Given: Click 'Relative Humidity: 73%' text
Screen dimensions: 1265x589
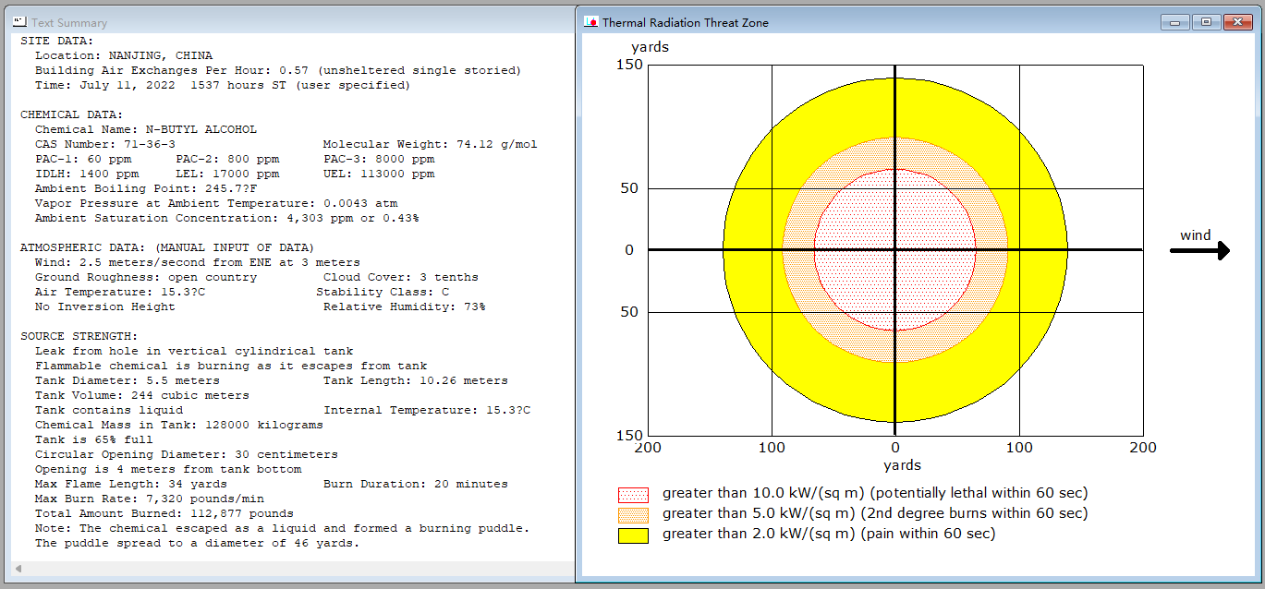Looking at the screenshot, I should 405,307.
